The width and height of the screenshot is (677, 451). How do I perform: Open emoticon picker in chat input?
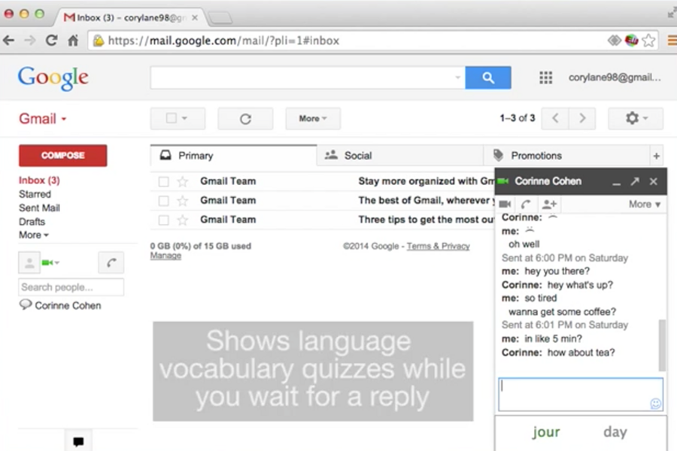click(655, 404)
